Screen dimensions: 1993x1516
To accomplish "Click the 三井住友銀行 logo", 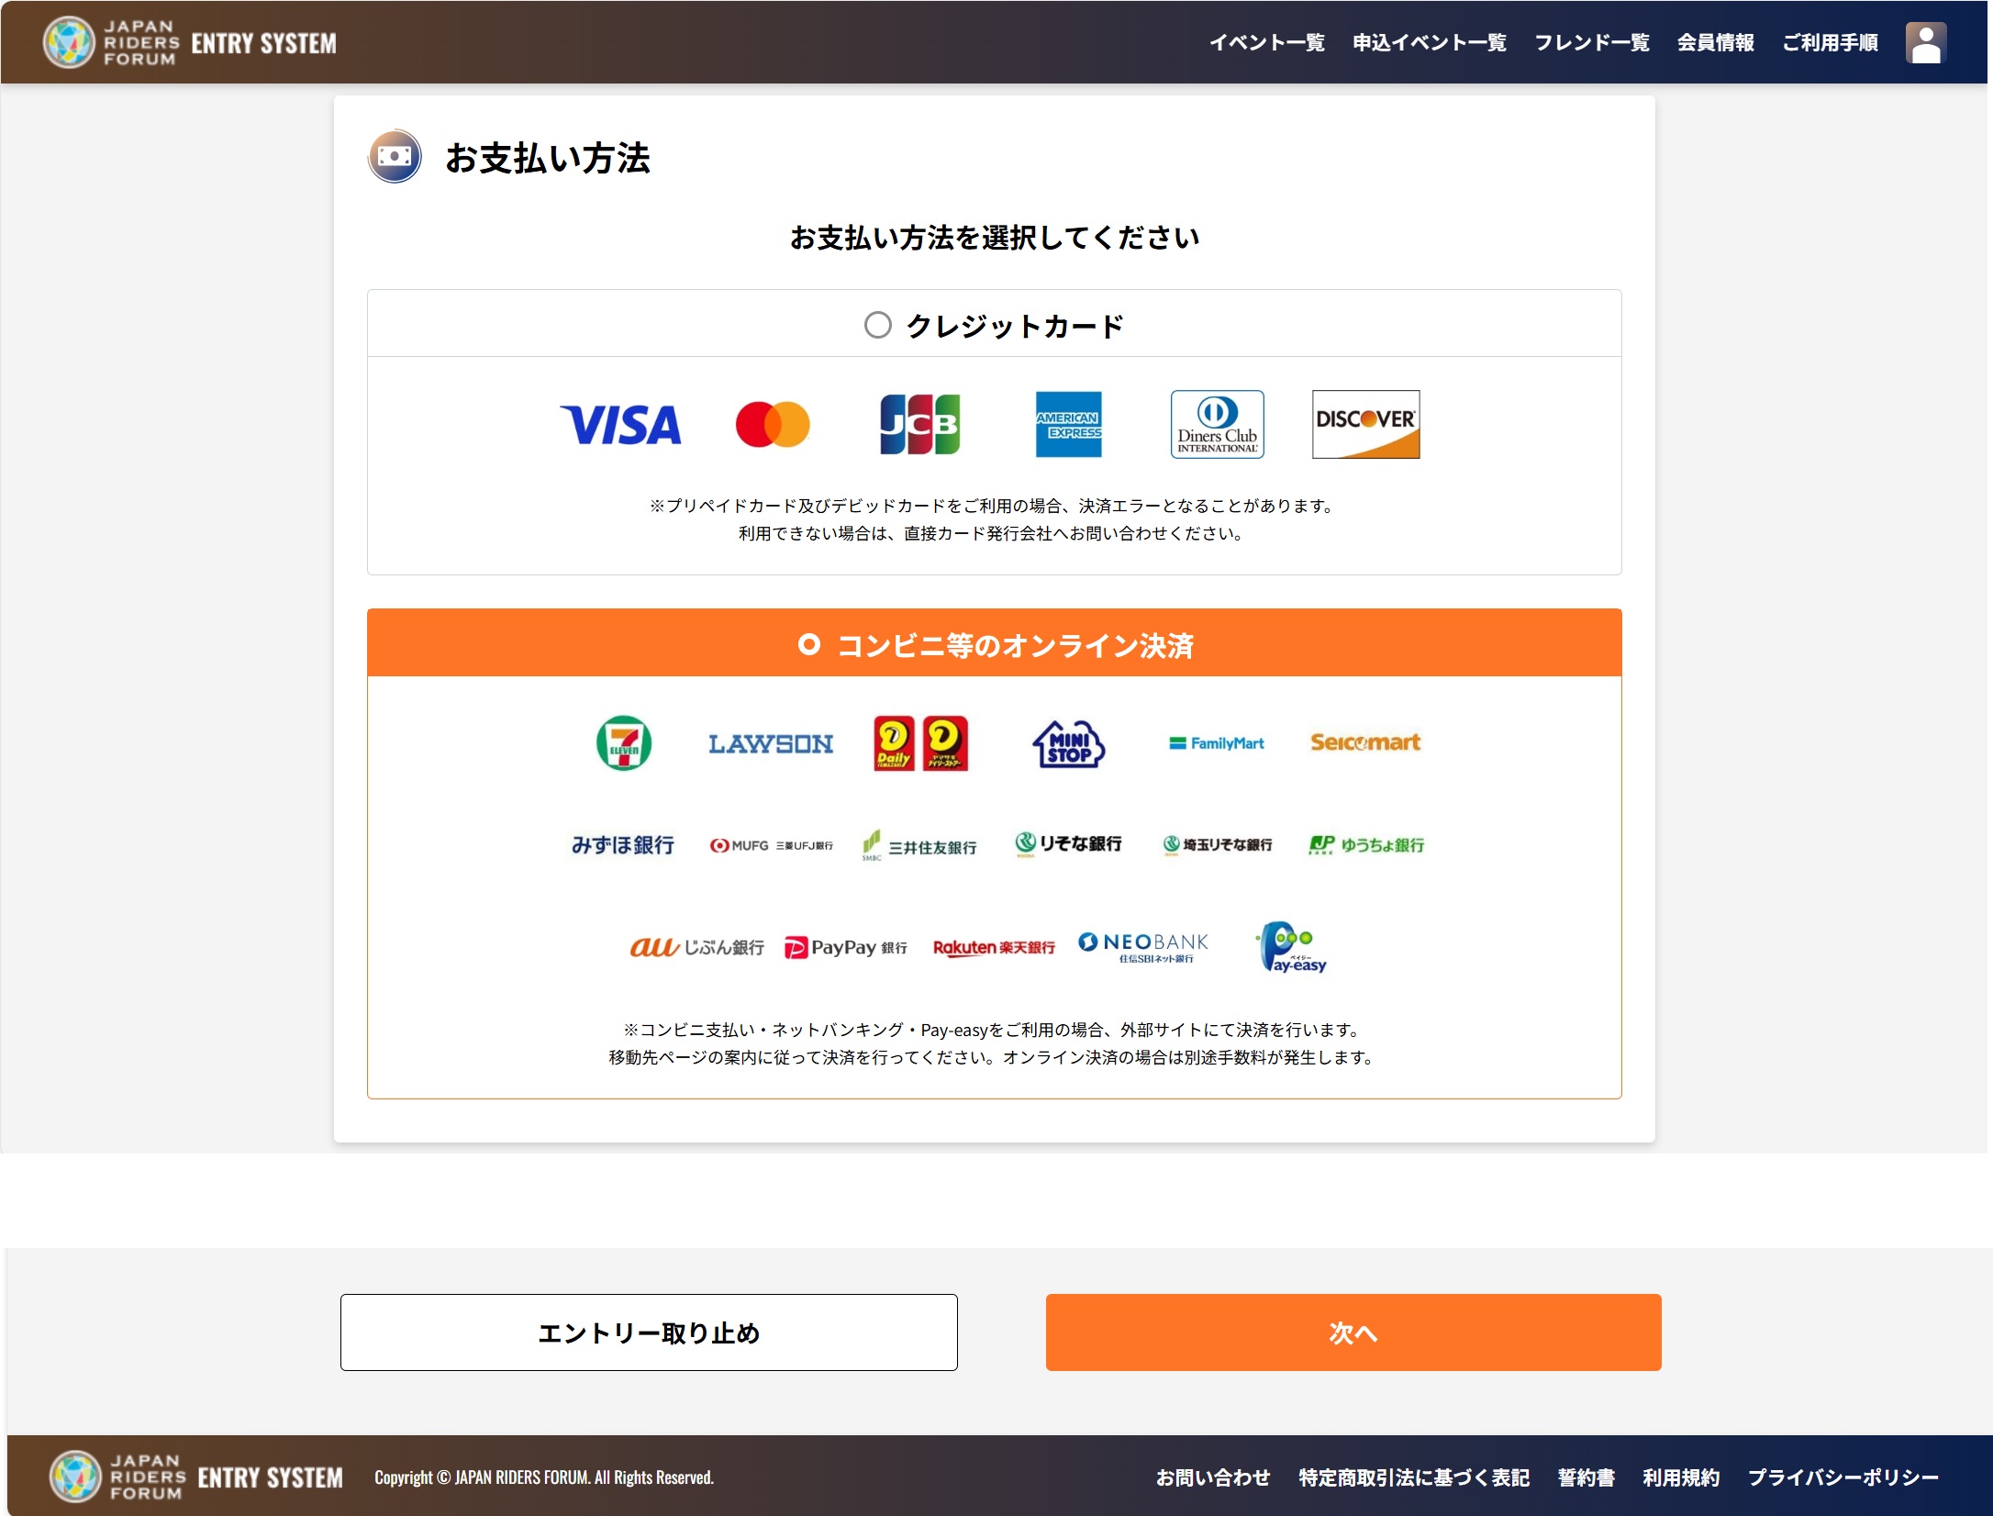I will click(x=919, y=845).
